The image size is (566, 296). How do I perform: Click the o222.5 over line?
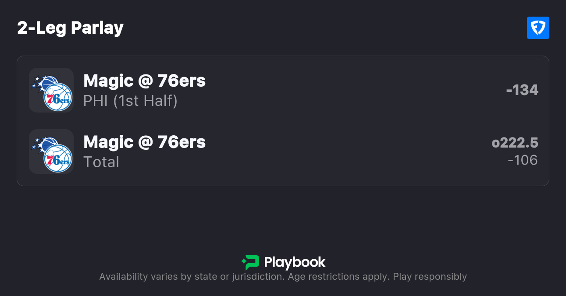point(515,143)
